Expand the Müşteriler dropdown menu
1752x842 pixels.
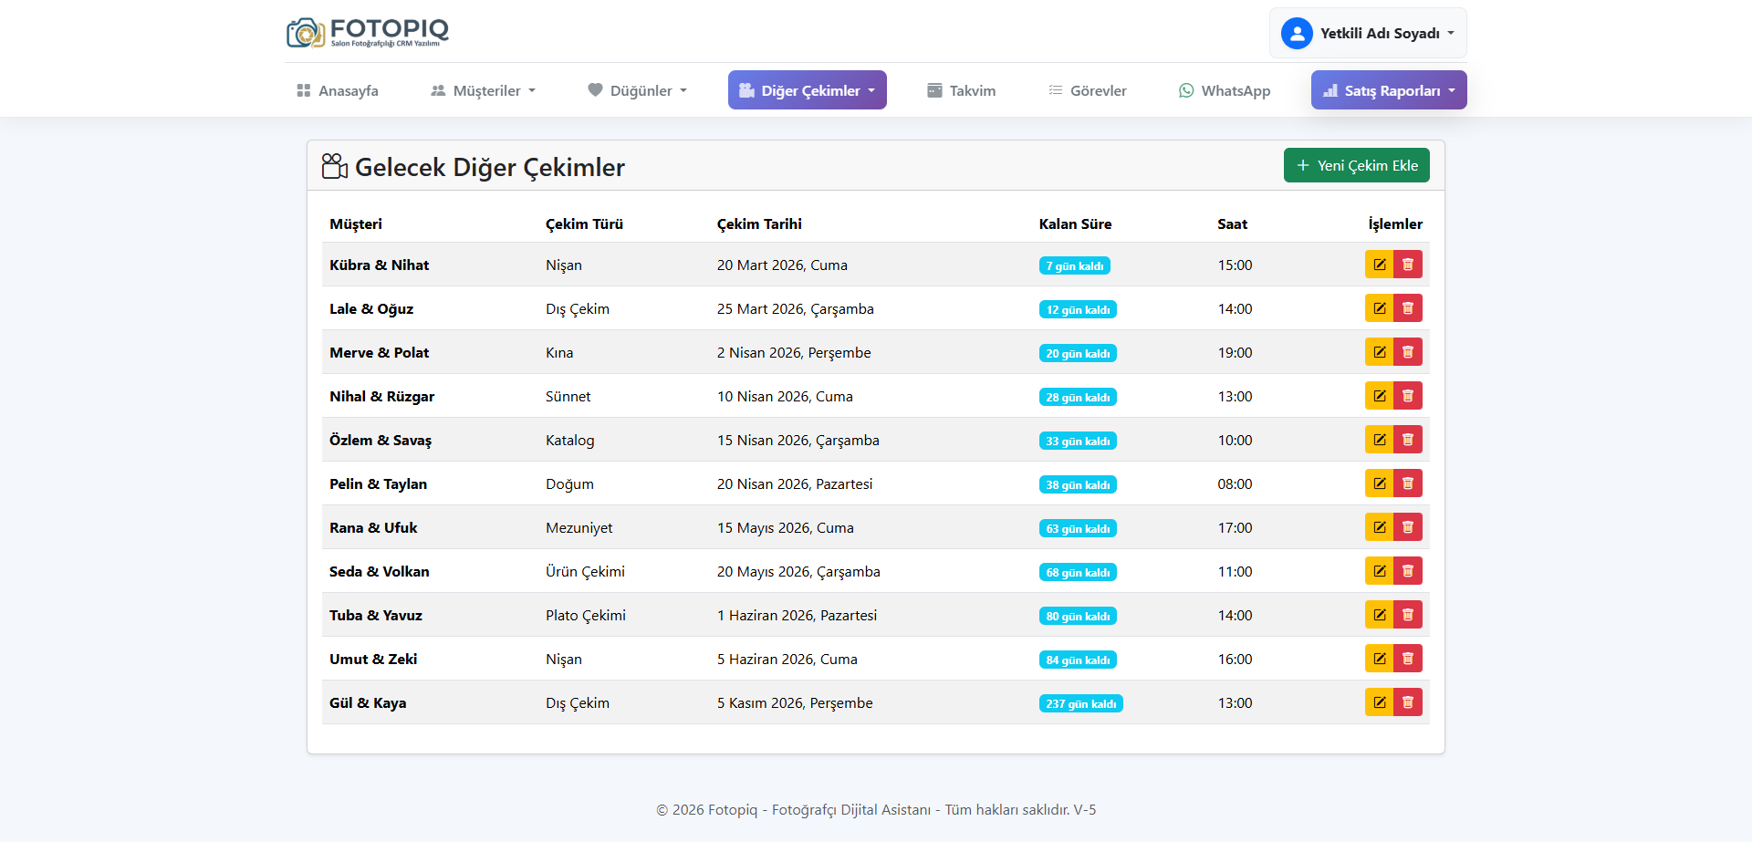[x=483, y=90]
